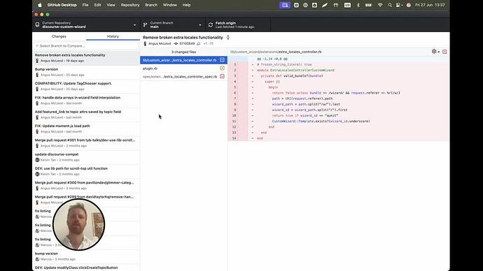Open the Window menu
The image size is (483, 271).
coord(169,5)
